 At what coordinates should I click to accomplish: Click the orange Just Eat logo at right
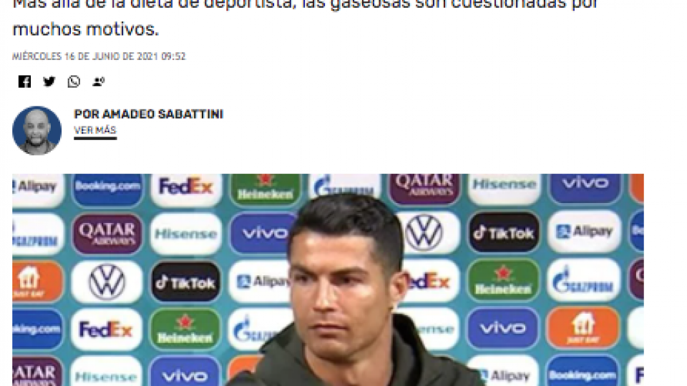click(583, 327)
